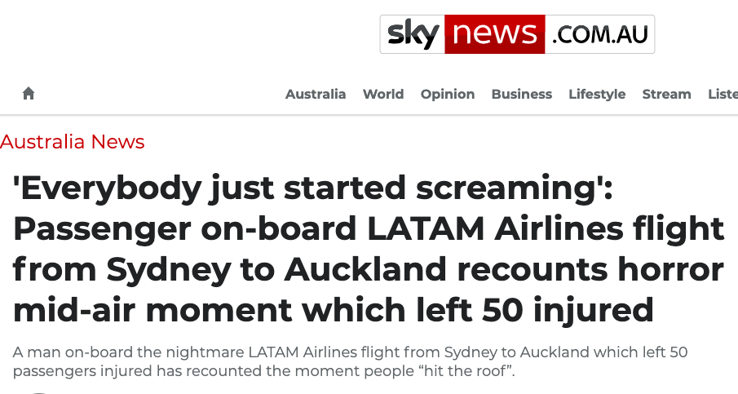The image size is (738, 394).
Task: Click 'left 50 injured' in the headline
Action: point(563,310)
